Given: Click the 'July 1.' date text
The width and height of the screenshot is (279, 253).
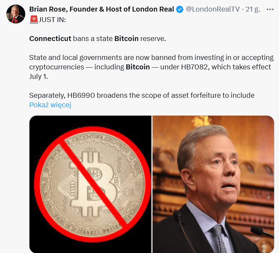Looking at the screenshot, I should pyautogui.click(x=38, y=76).
